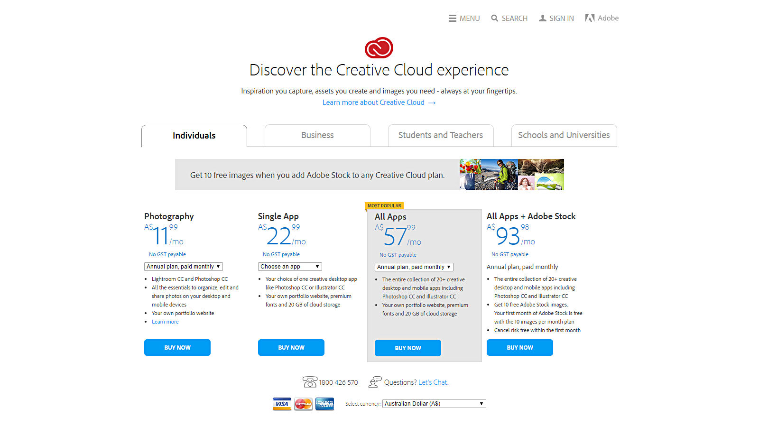This screenshot has height=427, width=759.
Task: Click the Select currency label
Action: coord(363,404)
